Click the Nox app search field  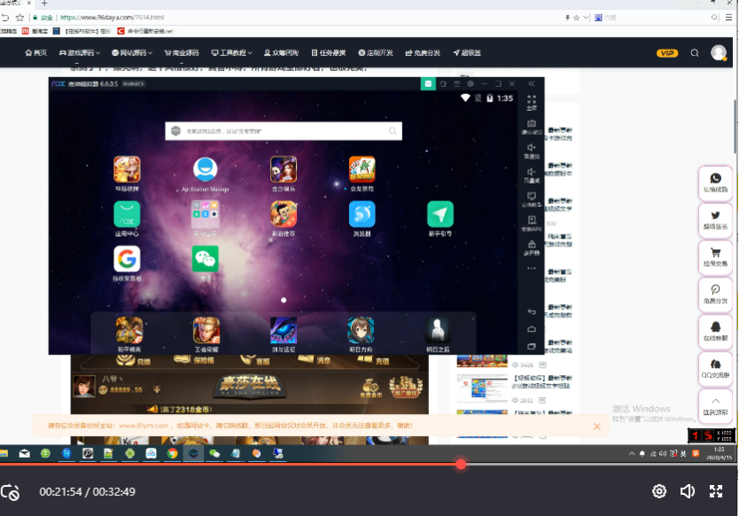(x=284, y=131)
